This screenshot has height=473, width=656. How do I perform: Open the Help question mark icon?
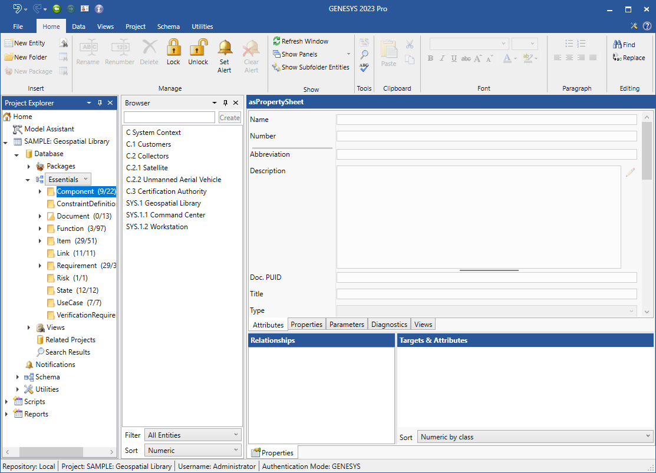[x=647, y=26]
